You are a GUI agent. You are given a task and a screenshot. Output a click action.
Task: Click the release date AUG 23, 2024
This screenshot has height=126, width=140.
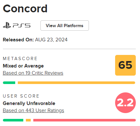(51, 40)
